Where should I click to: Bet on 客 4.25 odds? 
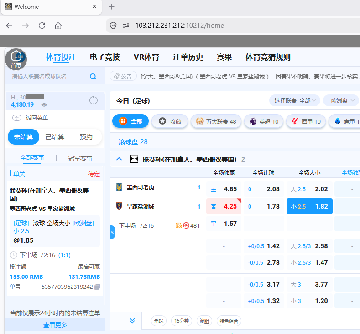pyautogui.click(x=224, y=206)
